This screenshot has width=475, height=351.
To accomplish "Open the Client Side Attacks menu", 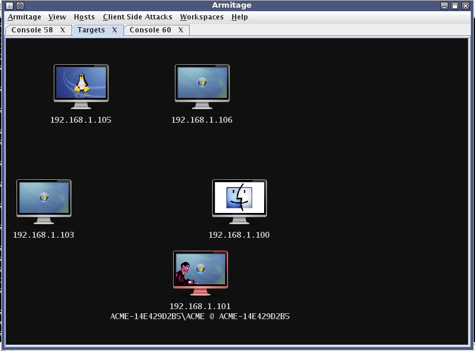I will (137, 17).
